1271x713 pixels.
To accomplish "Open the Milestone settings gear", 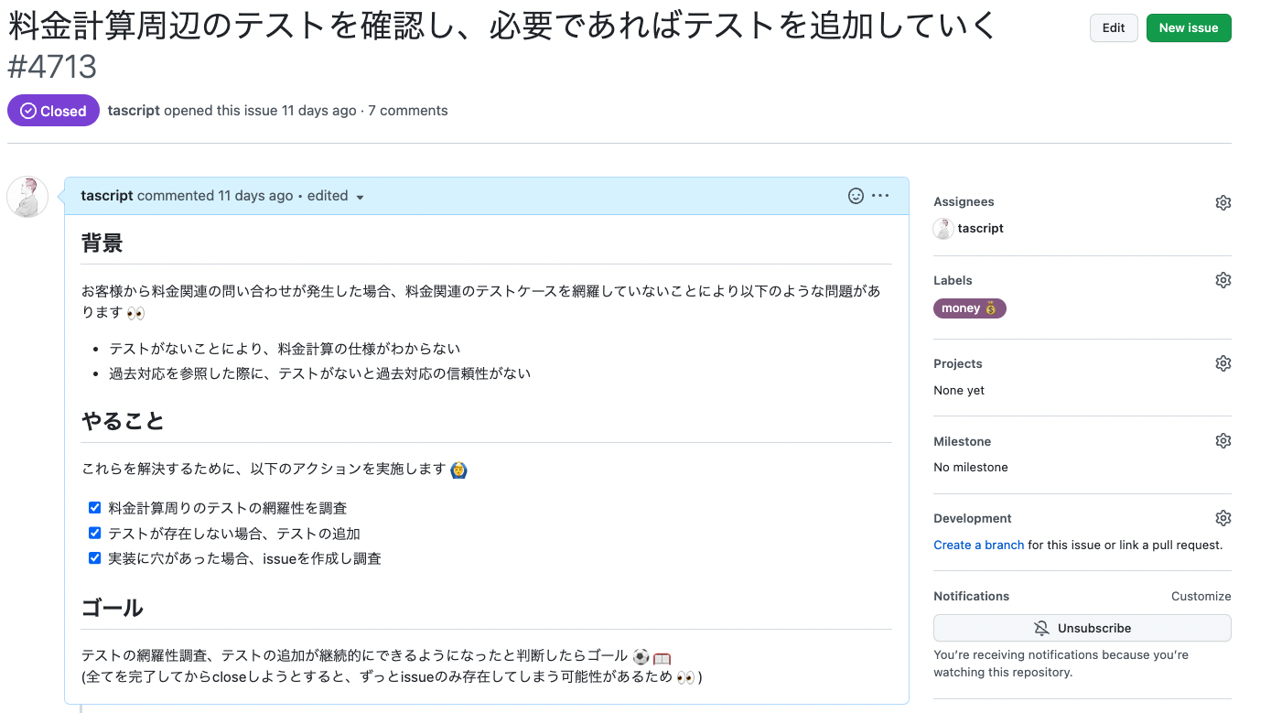I will point(1223,440).
